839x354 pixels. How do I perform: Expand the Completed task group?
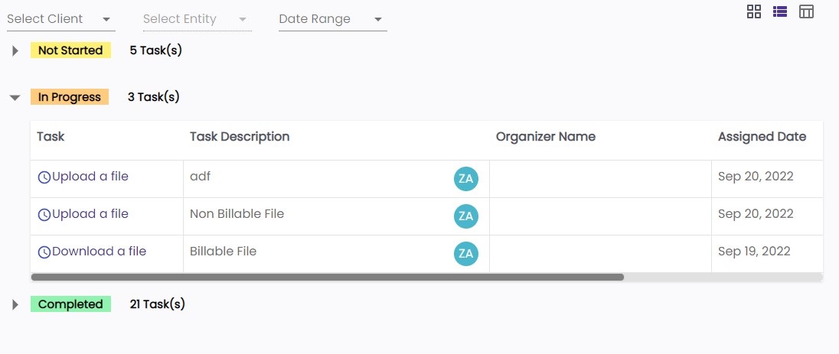point(15,305)
